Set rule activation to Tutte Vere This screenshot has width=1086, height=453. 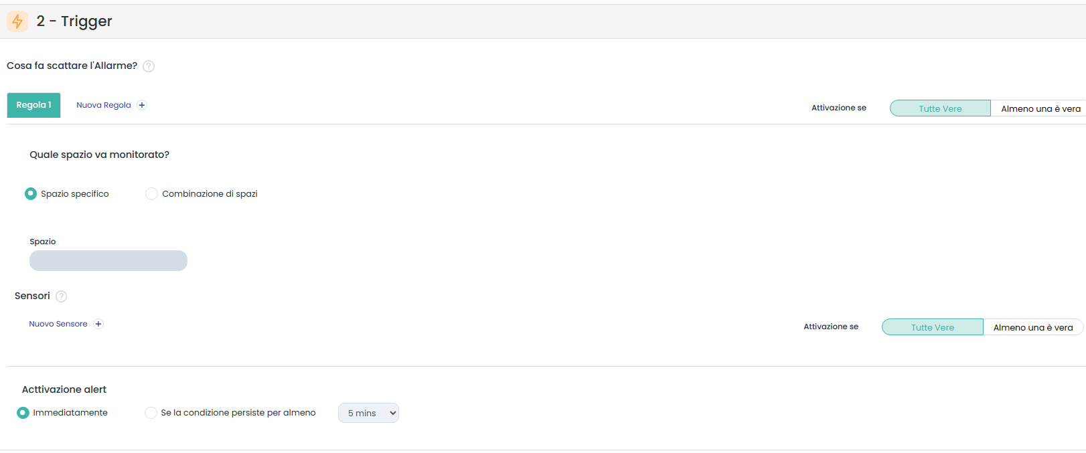[x=940, y=108]
